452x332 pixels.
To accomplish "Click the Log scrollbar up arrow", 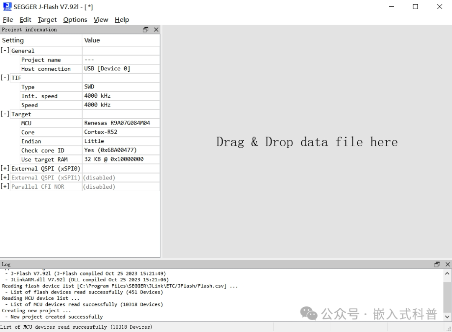I will [x=447, y=273].
